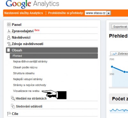This screenshot has width=128, height=118.
Task: Click the Zdroje návštěvnosti arrows icon
Action: (9, 44)
